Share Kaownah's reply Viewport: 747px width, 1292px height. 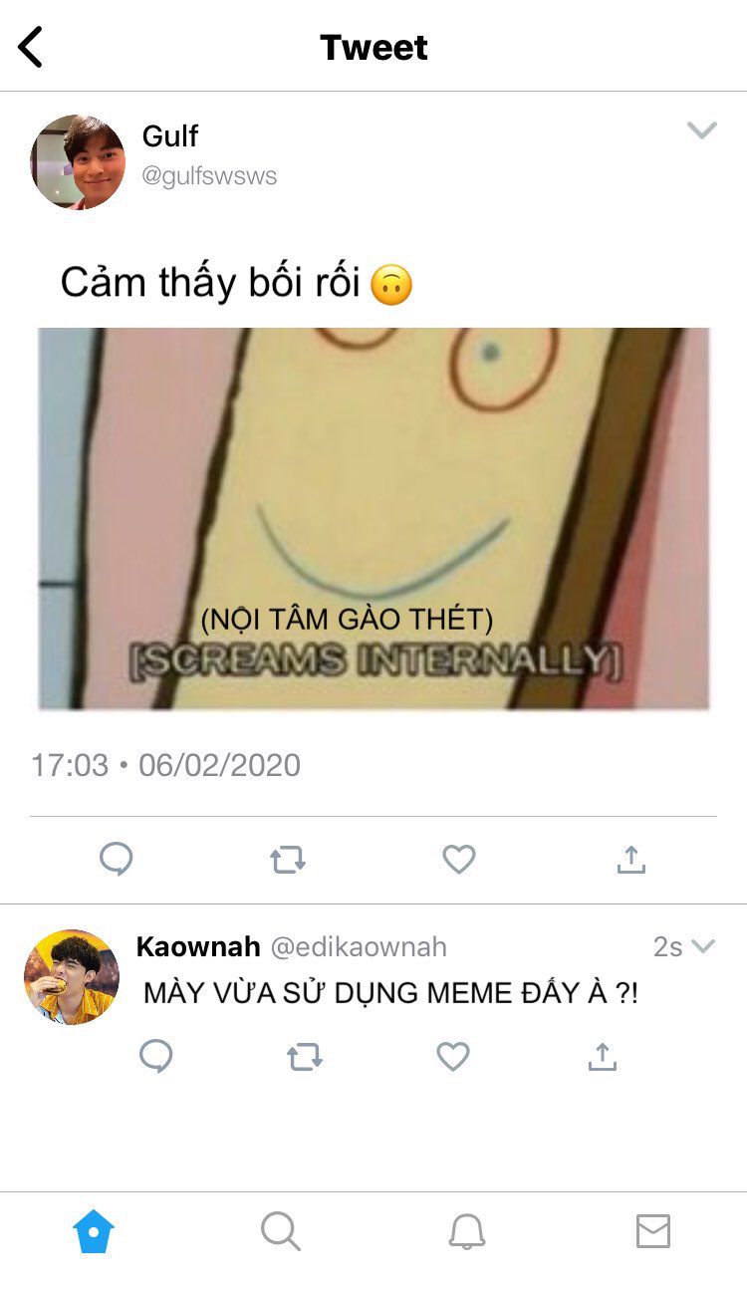(602, 1056)
